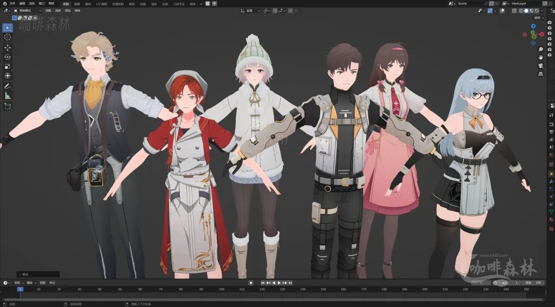Open the Modifiers wrench properties tab
This screenshot has height=307, width=555.
[551, 181]
